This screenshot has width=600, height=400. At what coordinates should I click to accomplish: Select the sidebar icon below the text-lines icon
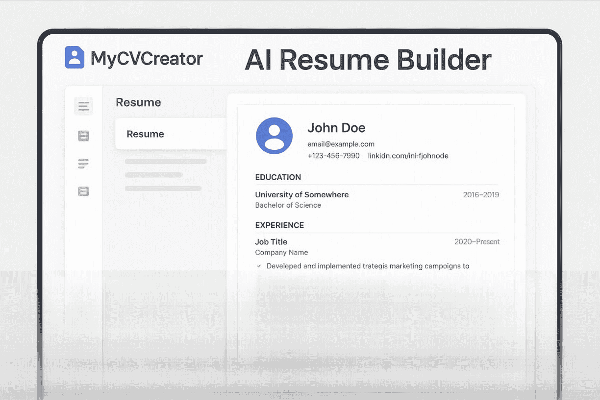point(83,136)
